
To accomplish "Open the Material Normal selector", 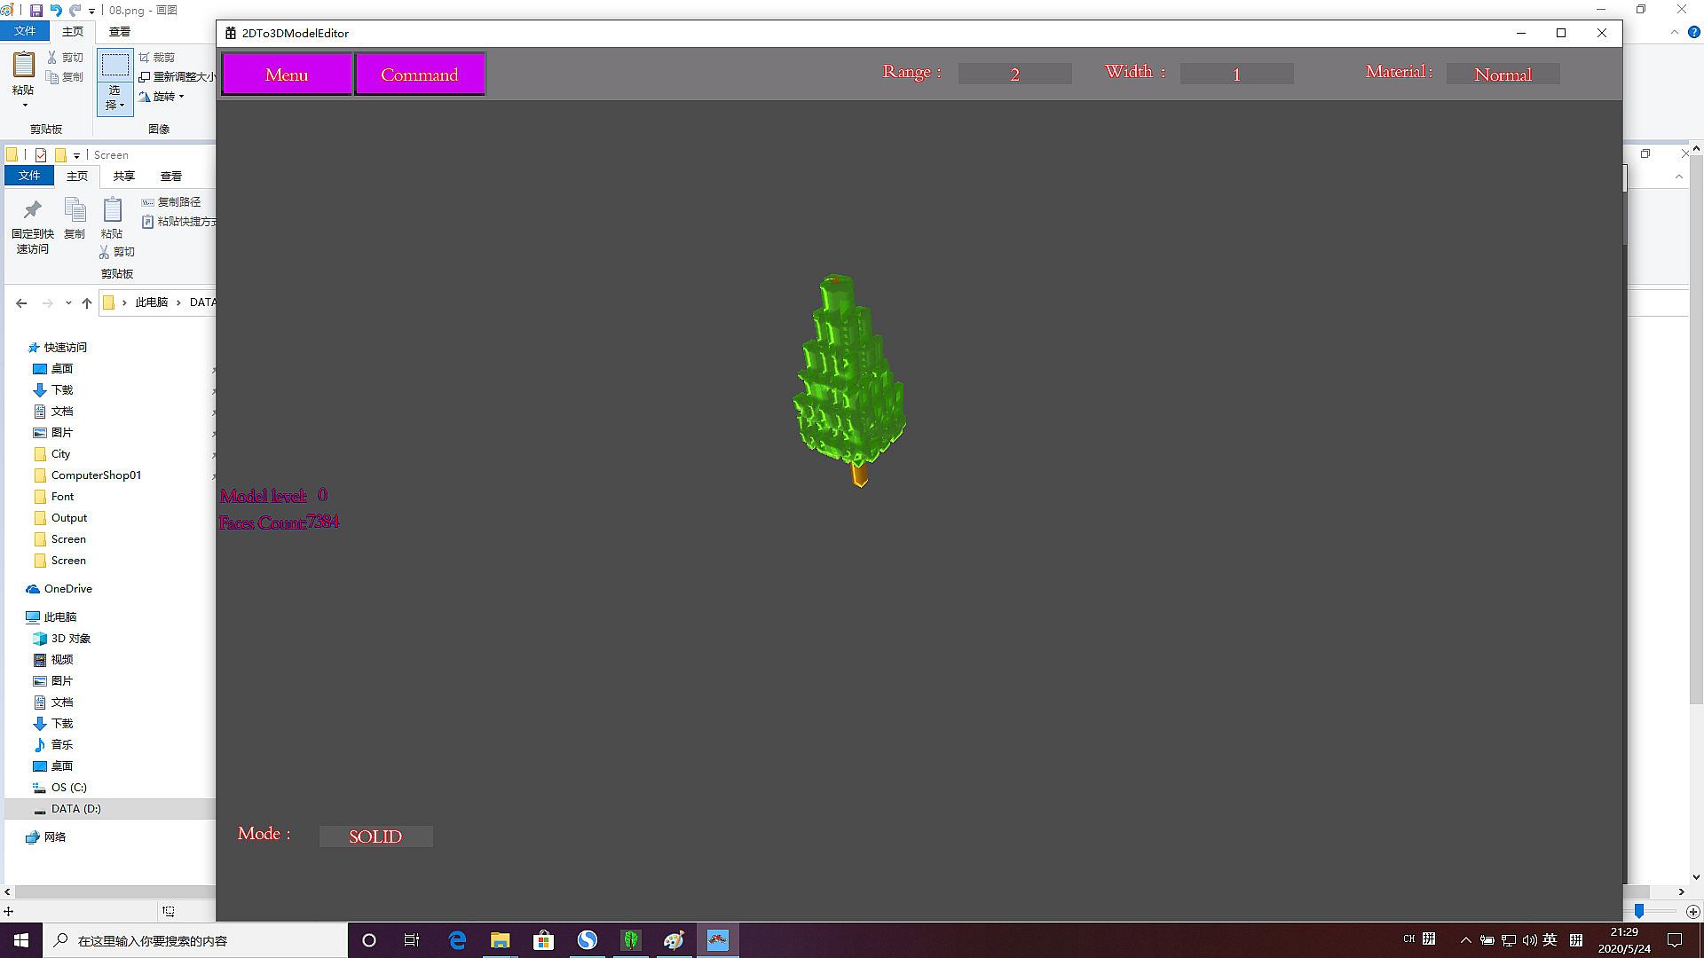I will pyautogui.click(x=1503, y=75).
